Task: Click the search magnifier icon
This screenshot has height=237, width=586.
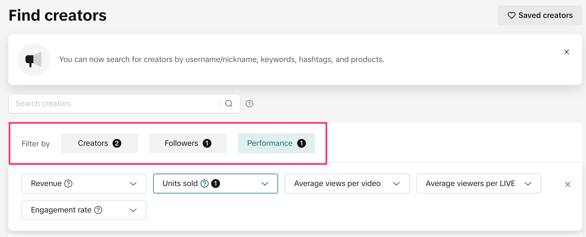Action: point(229,104)
